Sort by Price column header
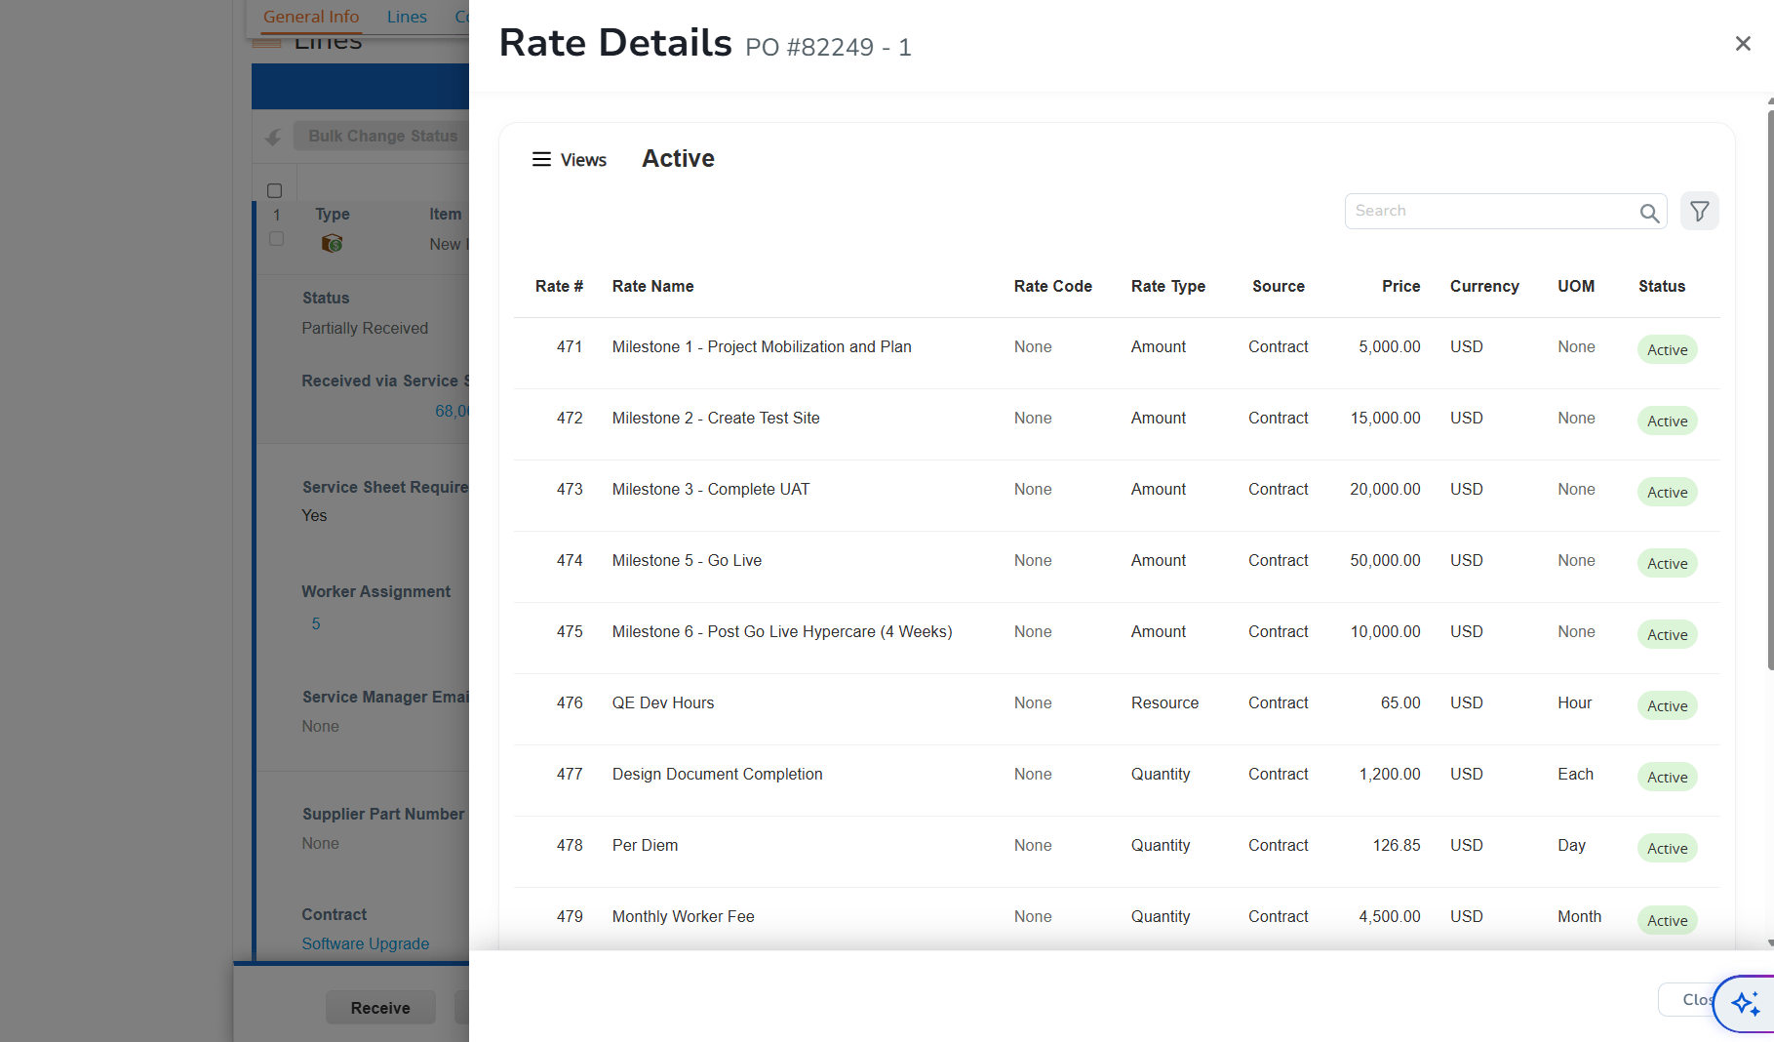This screenshot has height=1042, width=1774. click(1400, 286)
